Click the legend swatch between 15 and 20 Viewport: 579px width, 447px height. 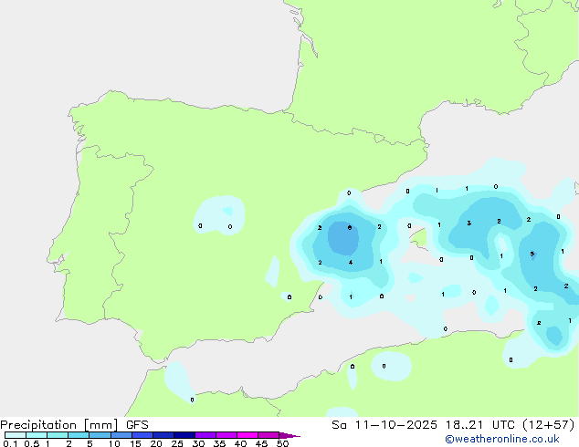pos(142,435)
